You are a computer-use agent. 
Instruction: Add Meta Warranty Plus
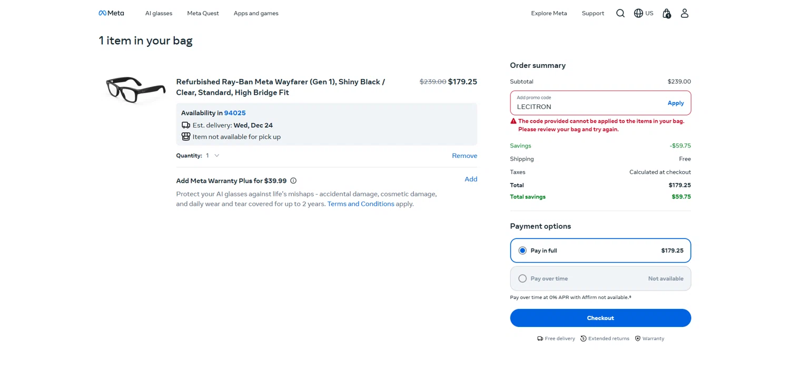471,179
